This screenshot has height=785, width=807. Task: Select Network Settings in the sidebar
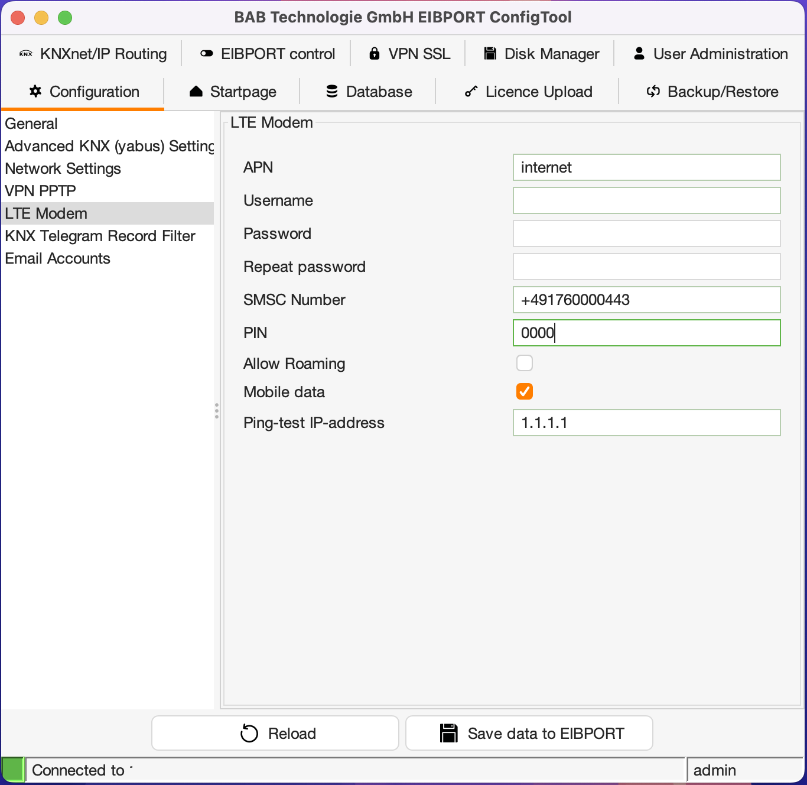coord(63,168)
